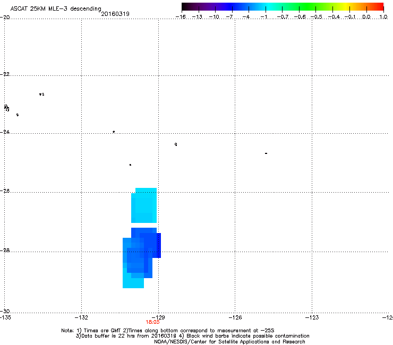Click the -24 latitude axis label
Image resolution: width=393 pixels, height=345 pixels.
[x=5, y=132]
